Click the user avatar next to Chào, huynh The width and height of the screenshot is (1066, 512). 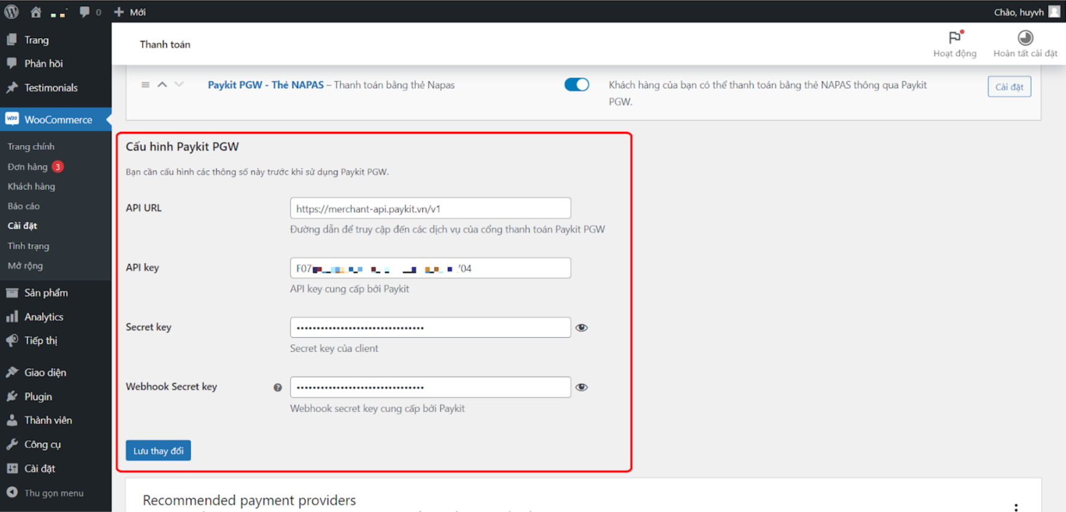(x=1054, y=12)
